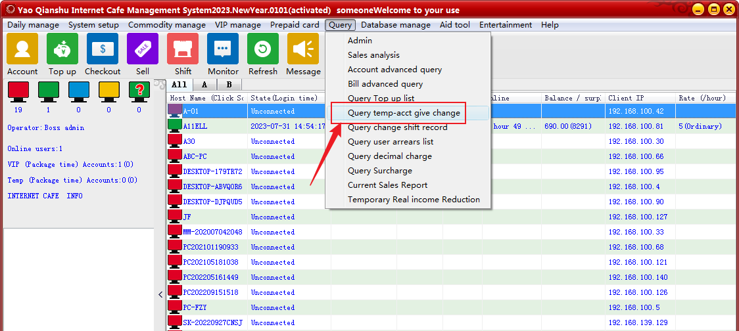Click the question mark monitor status icon
The image size is (739, 331).
coord(139,91)
